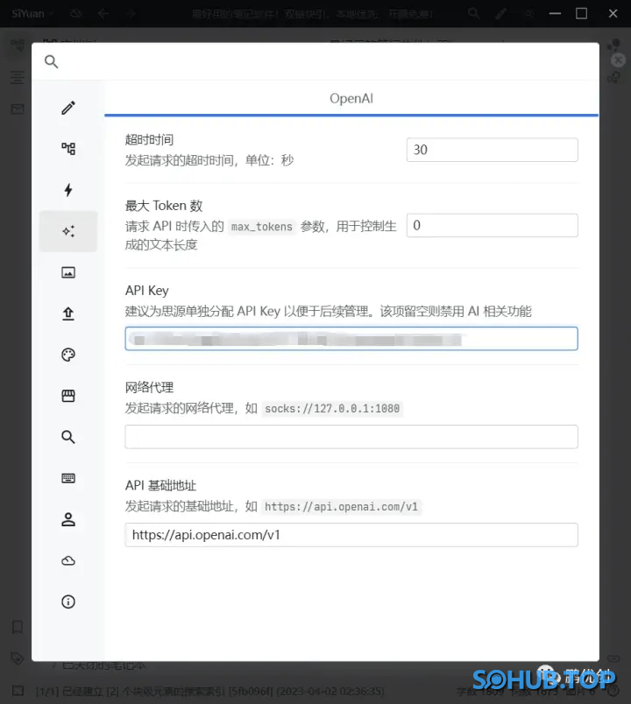Image resolution: width=631 pixels, height=704 pixels.
Task: Click the title bar search magnifier icon
Action: point(473,13)
